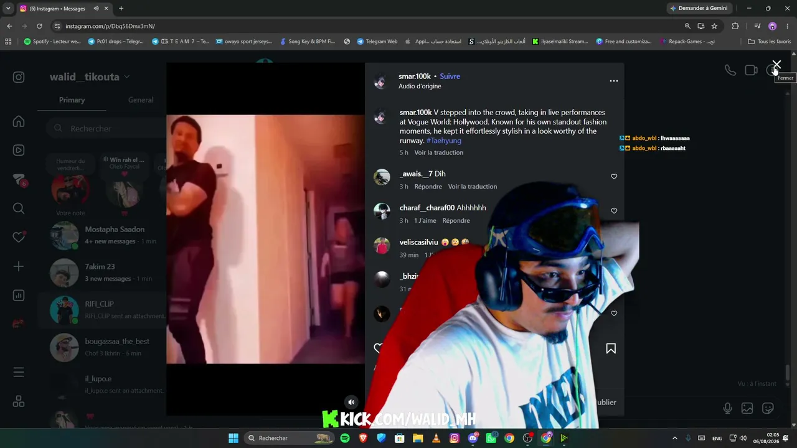
Task: Reply to the _awais._7 comment
Action: tap(428, 187)
